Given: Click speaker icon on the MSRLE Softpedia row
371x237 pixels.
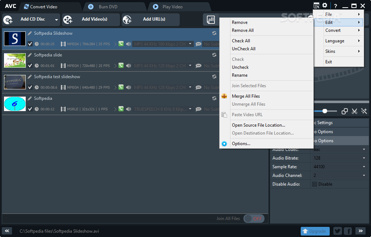Looking at the screenshot, I should point(129,109).
